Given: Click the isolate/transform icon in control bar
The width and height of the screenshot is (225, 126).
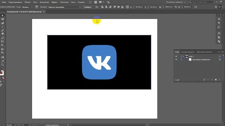Looking at the screenshot, I should coord(195,7).
